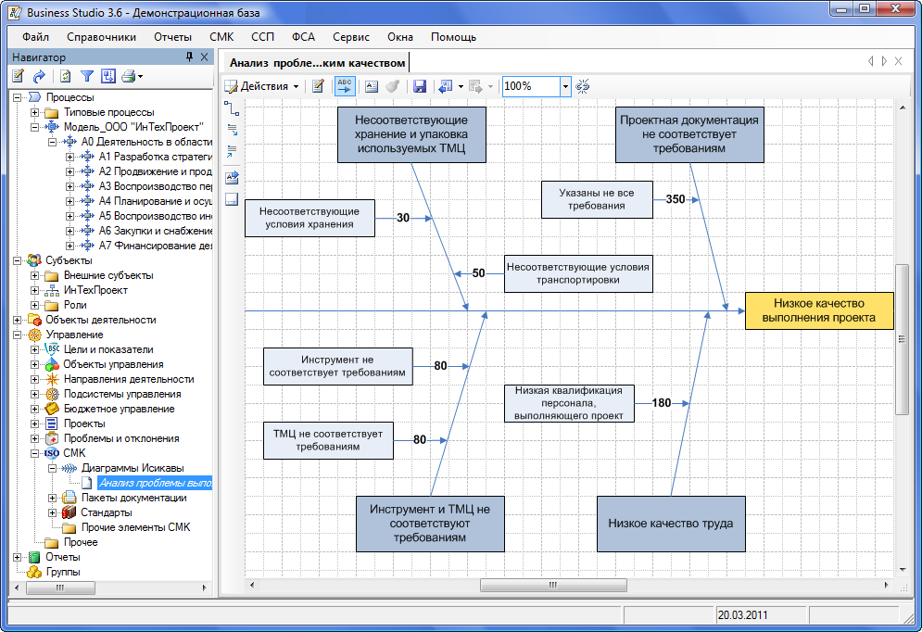Expand the A1 Разработка стратегии node
Image resolution: width=922 pixels, height=632 pixels.
[70, 157]
